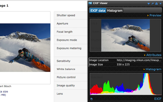The width and height of the screenshot is (163, 102).
Task: Click the Image Location URL value
Action: coord(139,60)
